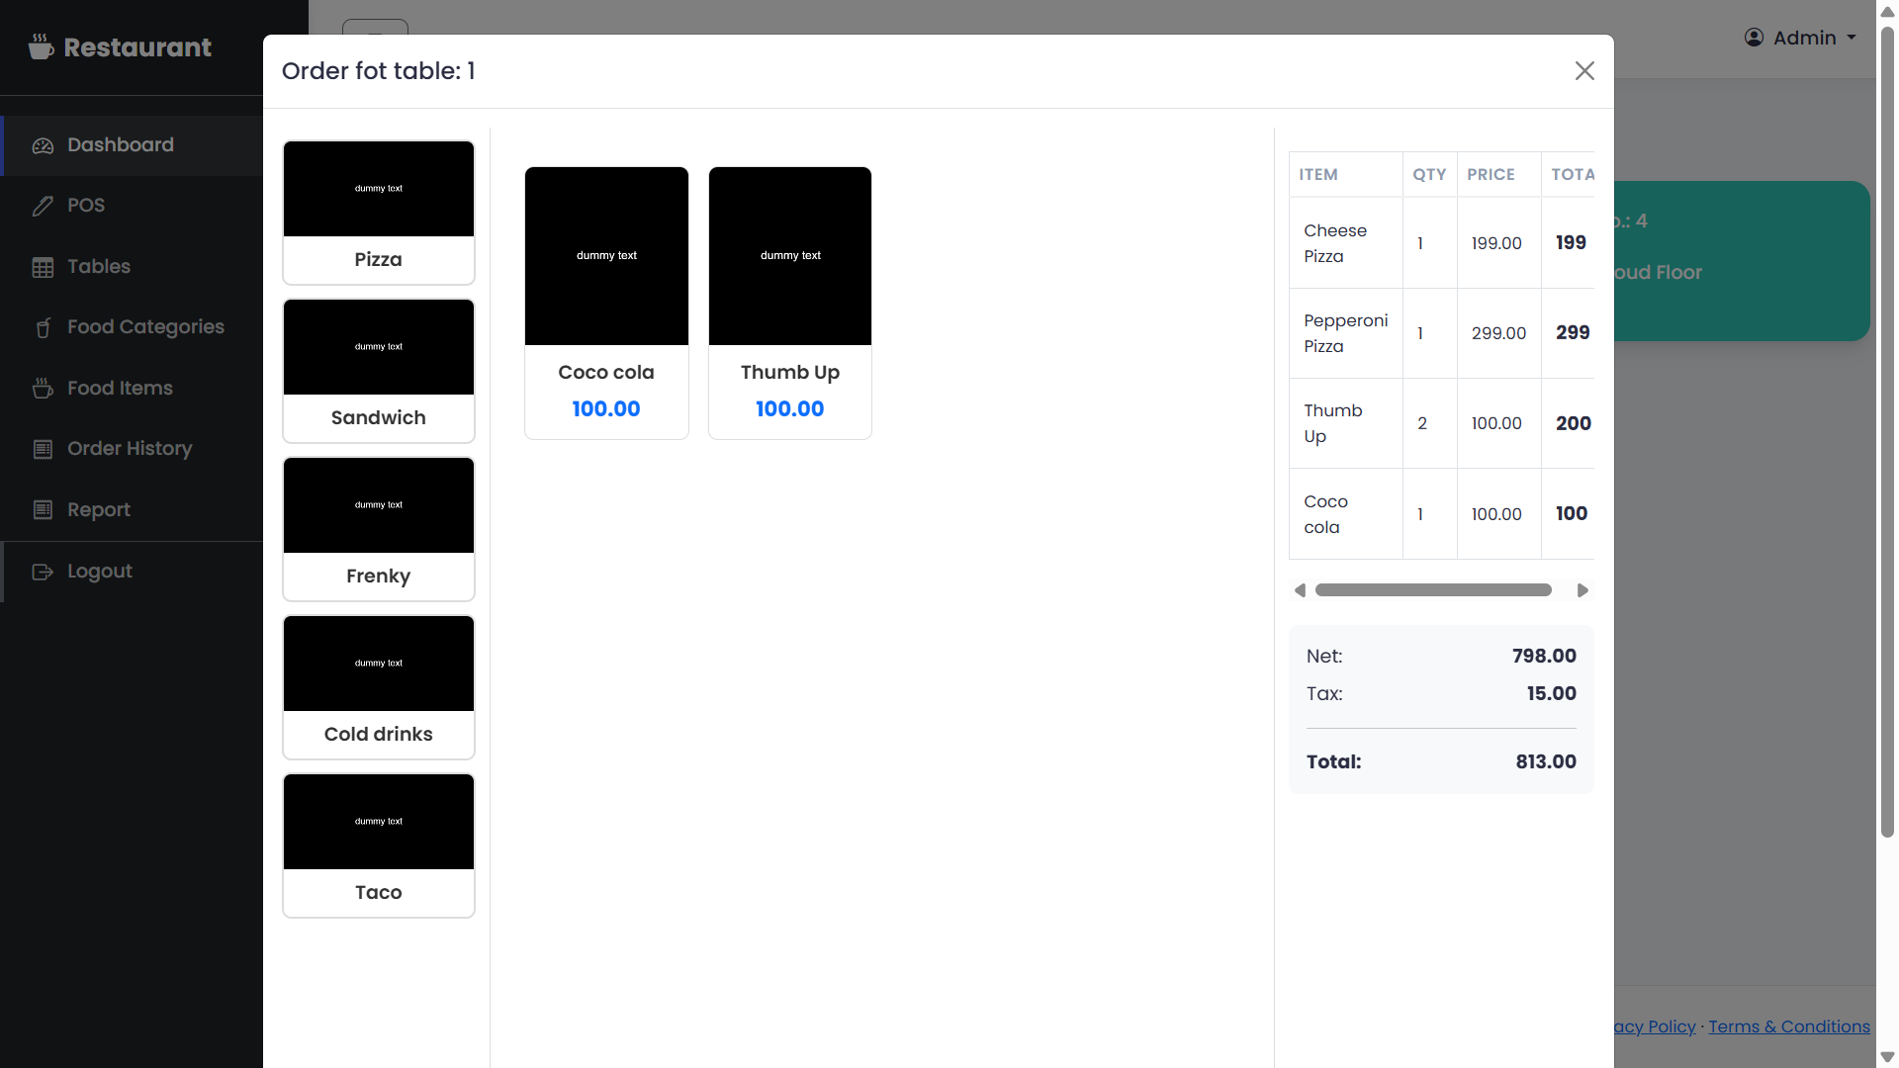Viewport: 1899px width, 1068px height.
Task: Add Thumb Up item to order
Action: tap(790, 303)
